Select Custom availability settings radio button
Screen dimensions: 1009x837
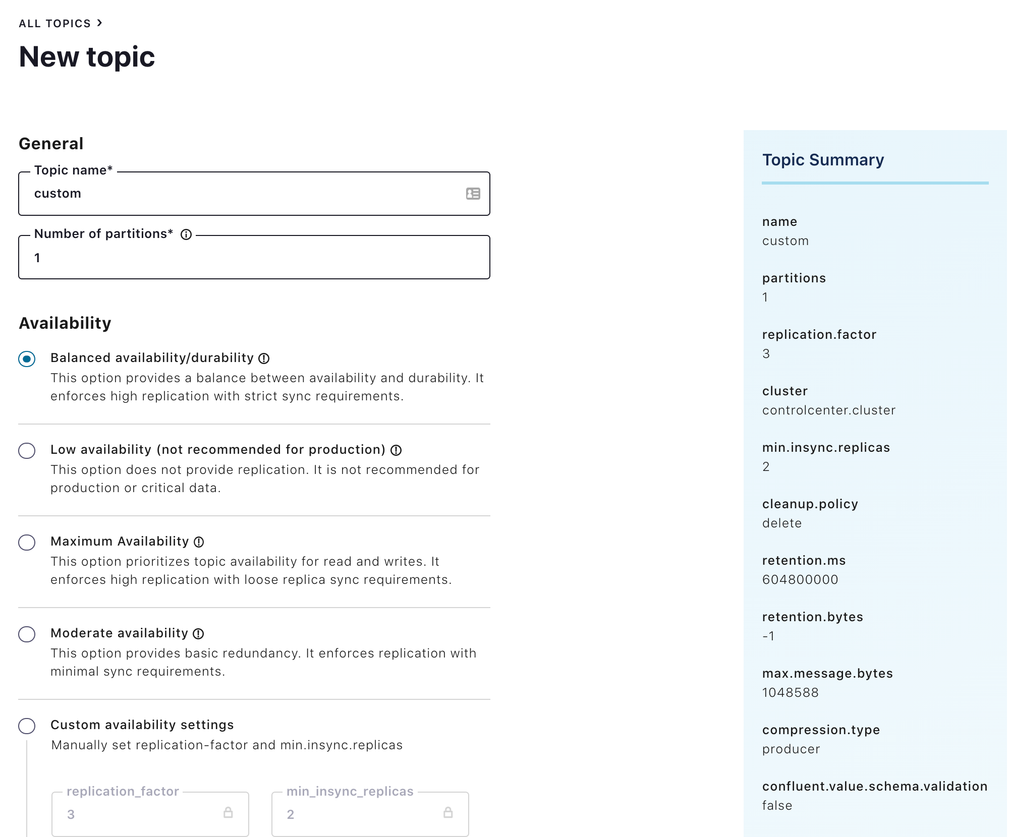click(27, 726)
